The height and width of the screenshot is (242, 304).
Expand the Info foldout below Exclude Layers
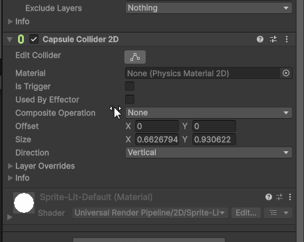pos(10,21)
